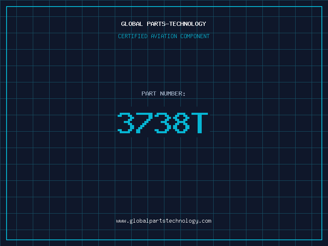Click the GLOBAL PARTS-TECHNOLOGY heading
328x246 pixels.
pos(164,24)
